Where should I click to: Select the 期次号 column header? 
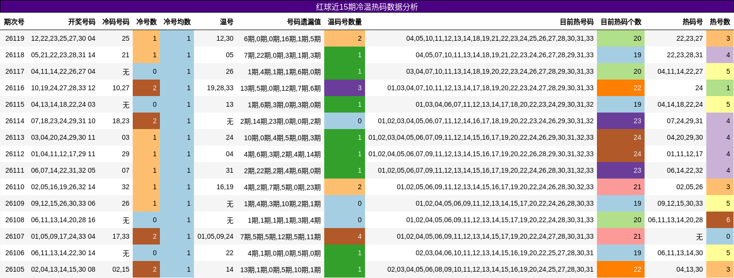14,22
